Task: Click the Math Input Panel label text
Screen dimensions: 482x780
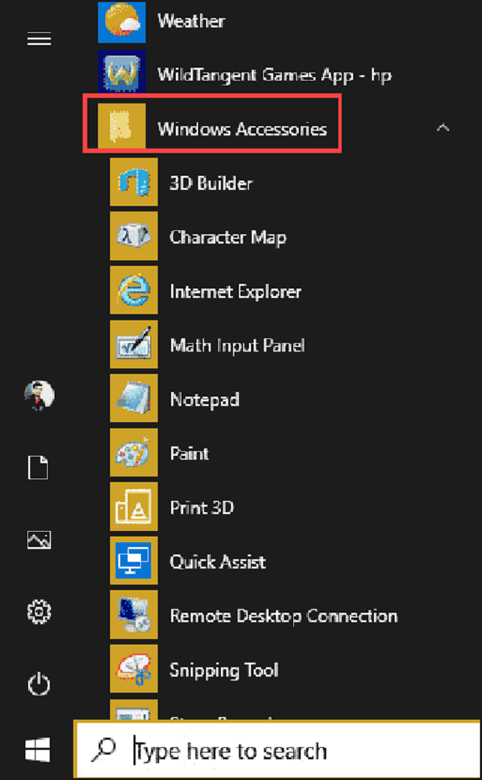Action: (x=237, y=345)
